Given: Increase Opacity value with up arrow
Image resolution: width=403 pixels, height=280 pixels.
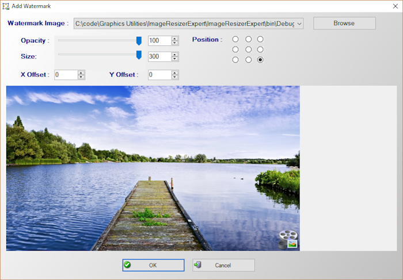Looking at the screenshot, I should tap(175, 39).
